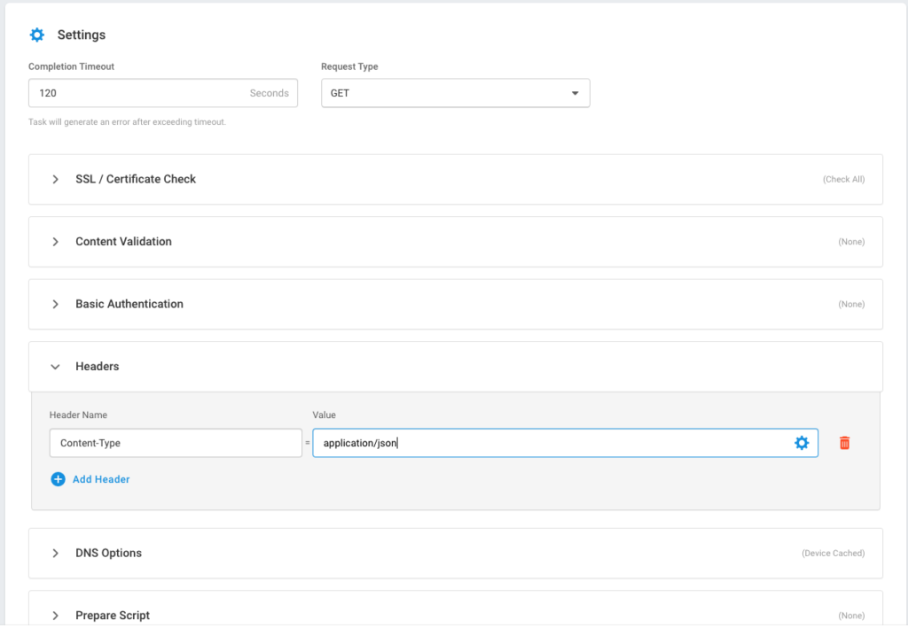Screen dimensions: 908x628
Task: Click the (None) label on Basic Authentication row
Action: (x=850, y=304)
